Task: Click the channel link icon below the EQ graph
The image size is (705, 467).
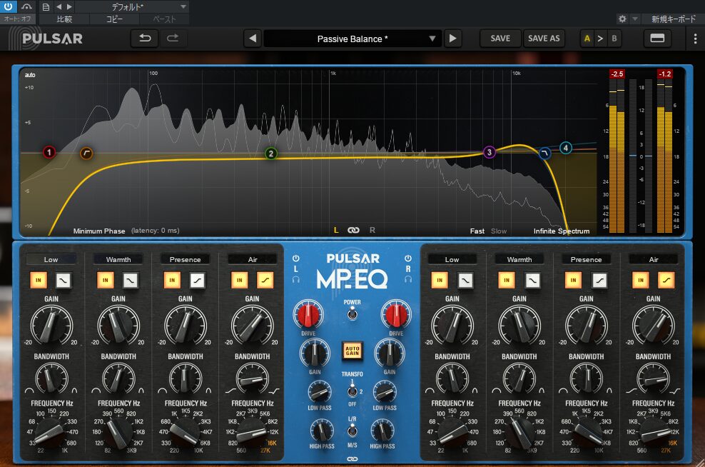Action: 353,230
